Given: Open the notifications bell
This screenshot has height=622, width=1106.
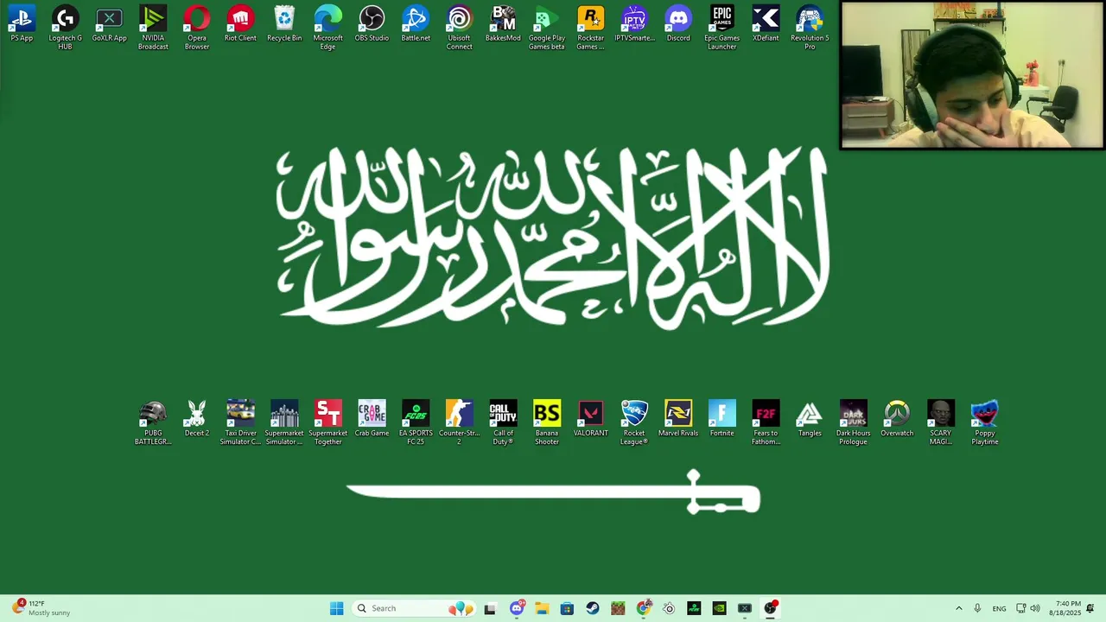Looking at the screenshot, I should point(1090,608).
